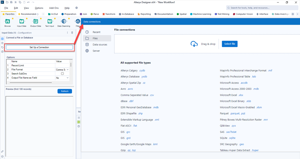This screenshot has width=300, height=159.
Task: Select the Data Cleansing tool icon
Action: tap(64, 21)
